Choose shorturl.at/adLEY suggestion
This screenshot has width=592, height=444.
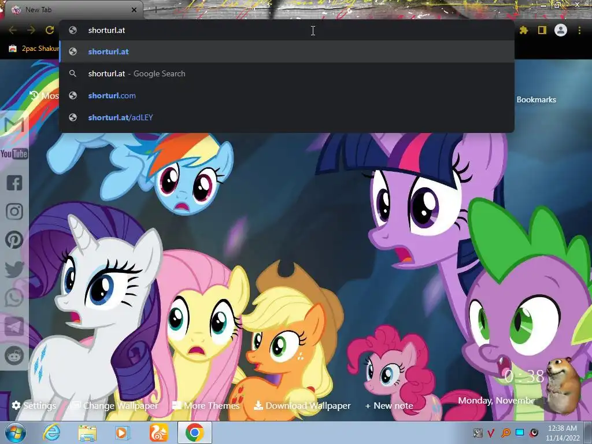(x=287, y=117)
